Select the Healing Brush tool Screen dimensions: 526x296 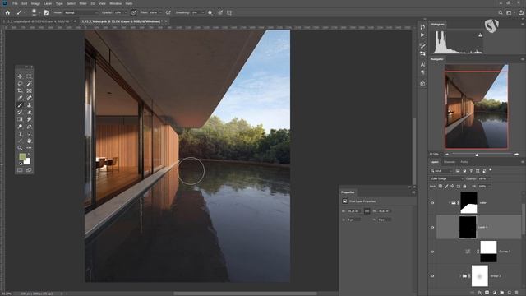pos(30,98)
